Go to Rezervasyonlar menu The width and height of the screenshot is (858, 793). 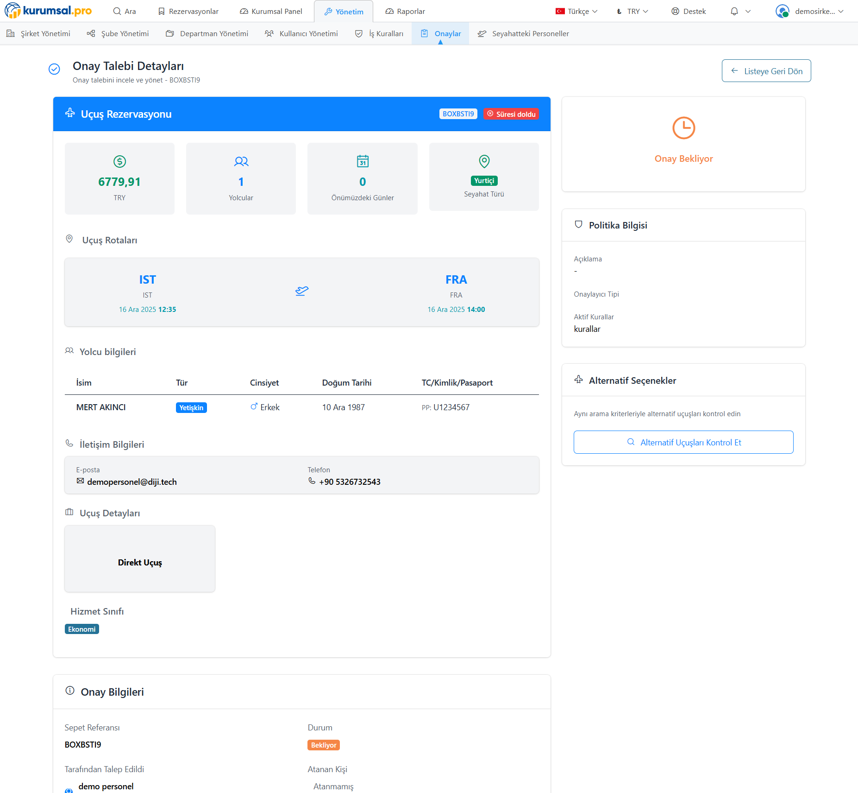[x=188, y=11]
